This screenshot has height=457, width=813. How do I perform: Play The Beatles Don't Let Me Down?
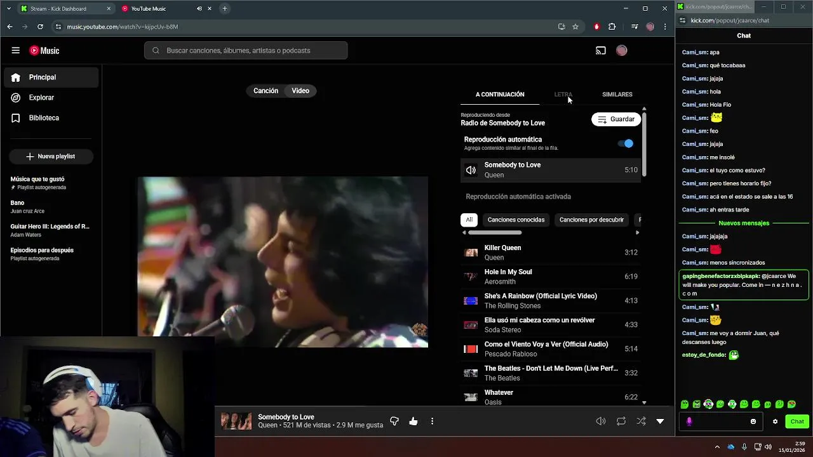pos(551,373)
